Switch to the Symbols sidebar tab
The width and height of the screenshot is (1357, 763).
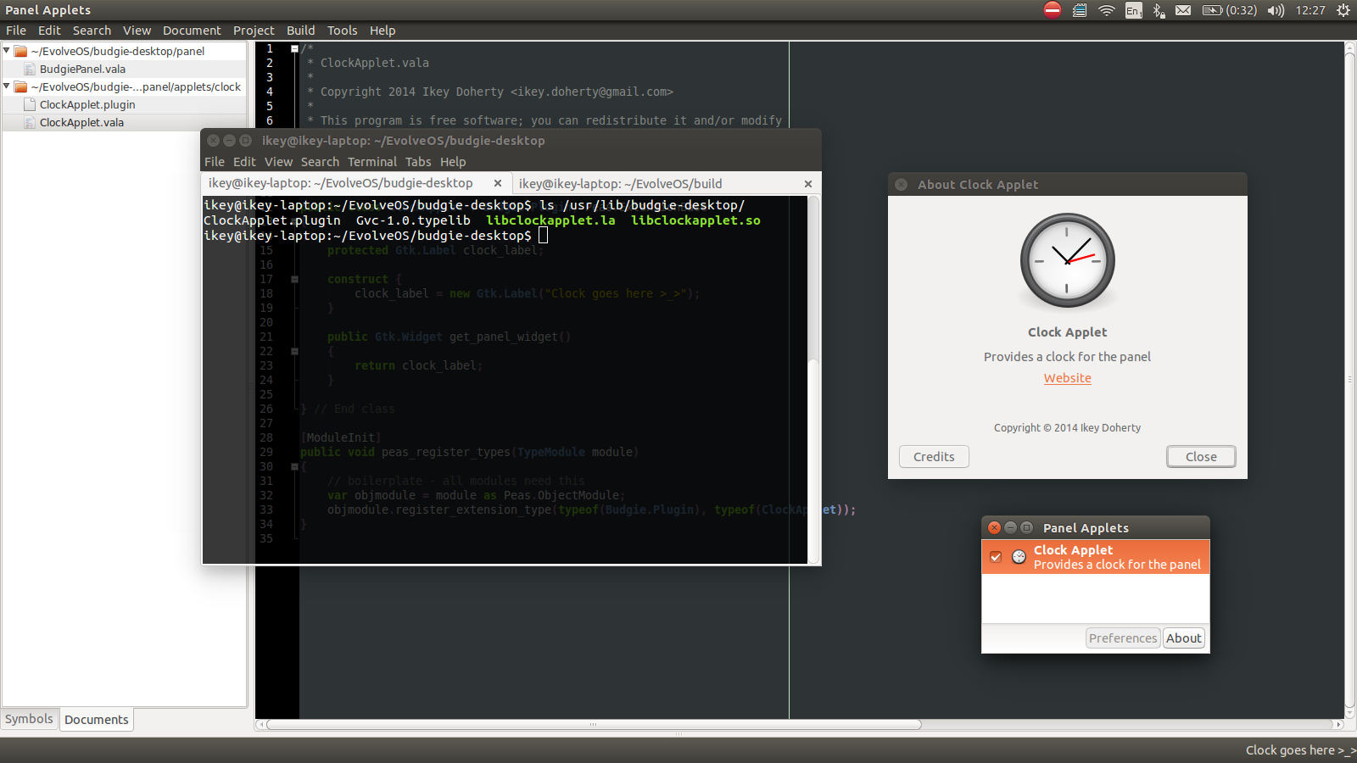(x=29, y=719)
